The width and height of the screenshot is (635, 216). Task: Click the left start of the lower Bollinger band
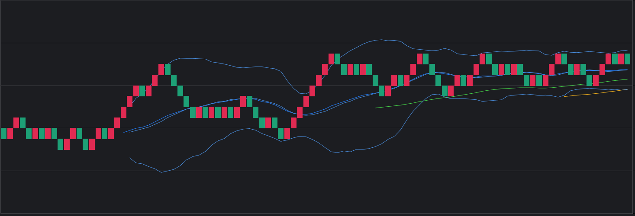coord(129,158)
